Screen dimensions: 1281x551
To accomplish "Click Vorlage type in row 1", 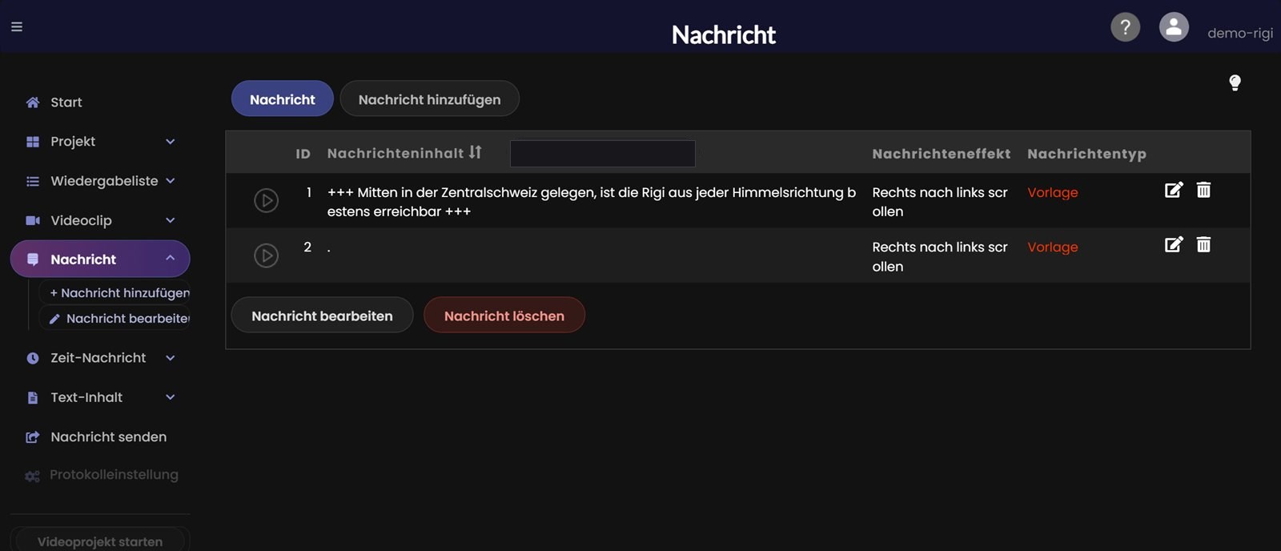I will pyautogui.click(x=1052, y=192).
